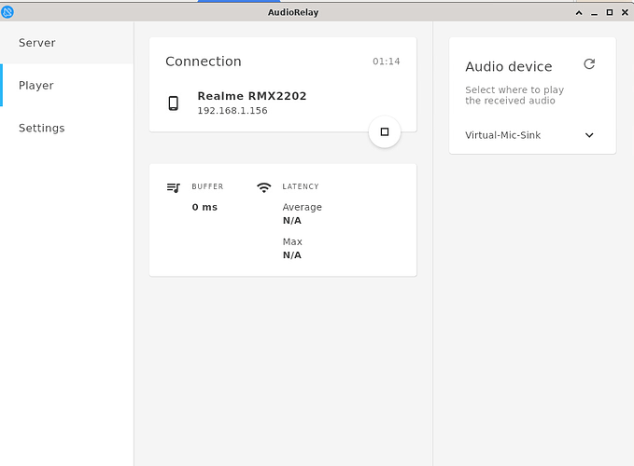The height and width of the screenshot is (466, 634).
Task: Click the buffer playlist icon
Action: click(x=174, y=187)
